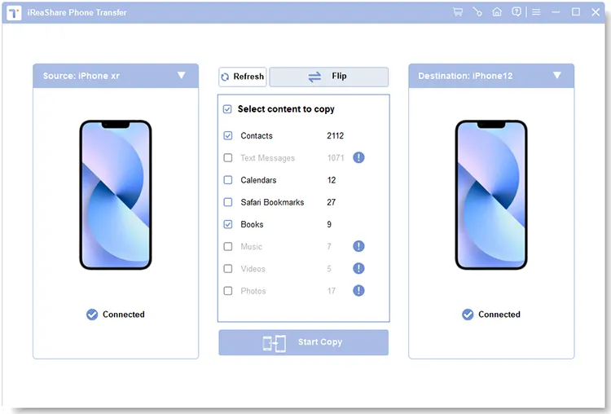Image resolution: width=611 pixels, height=414 pixels.
Task: Click the Safari Bookmarks label
Action: click(x=272, y=202)
